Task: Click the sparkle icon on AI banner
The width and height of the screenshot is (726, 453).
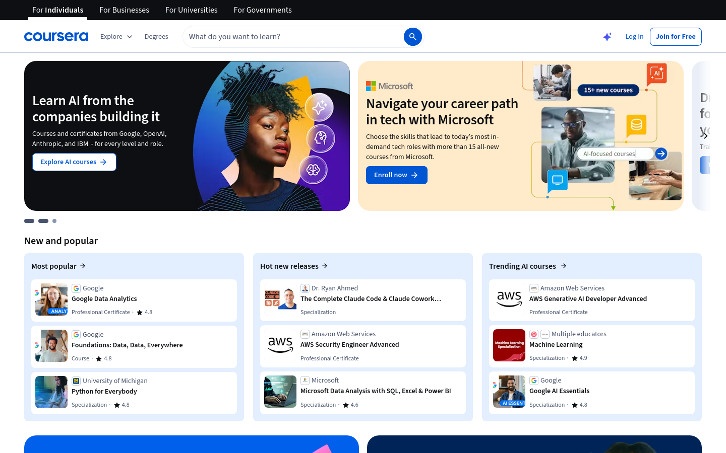Action: point(319,107)
